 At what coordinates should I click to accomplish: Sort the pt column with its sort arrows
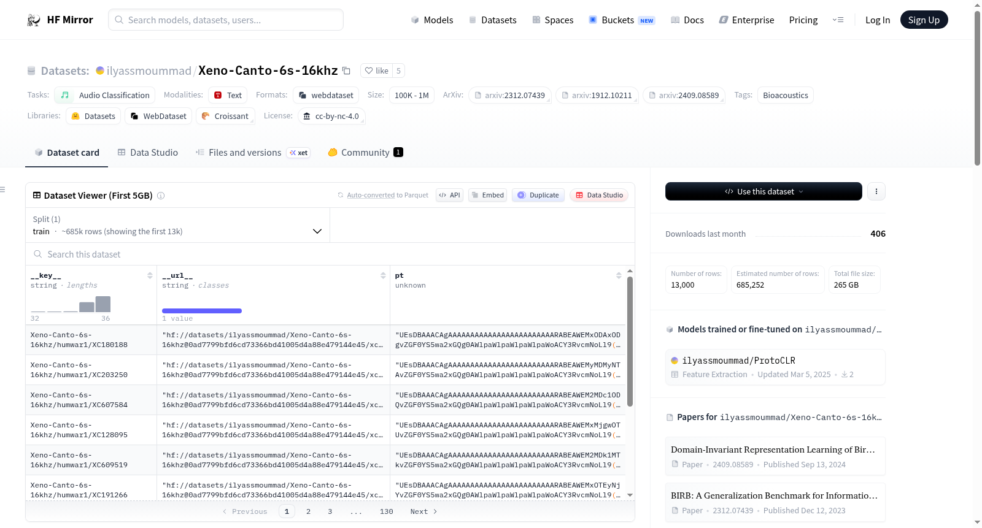click(x=619, y=276)
